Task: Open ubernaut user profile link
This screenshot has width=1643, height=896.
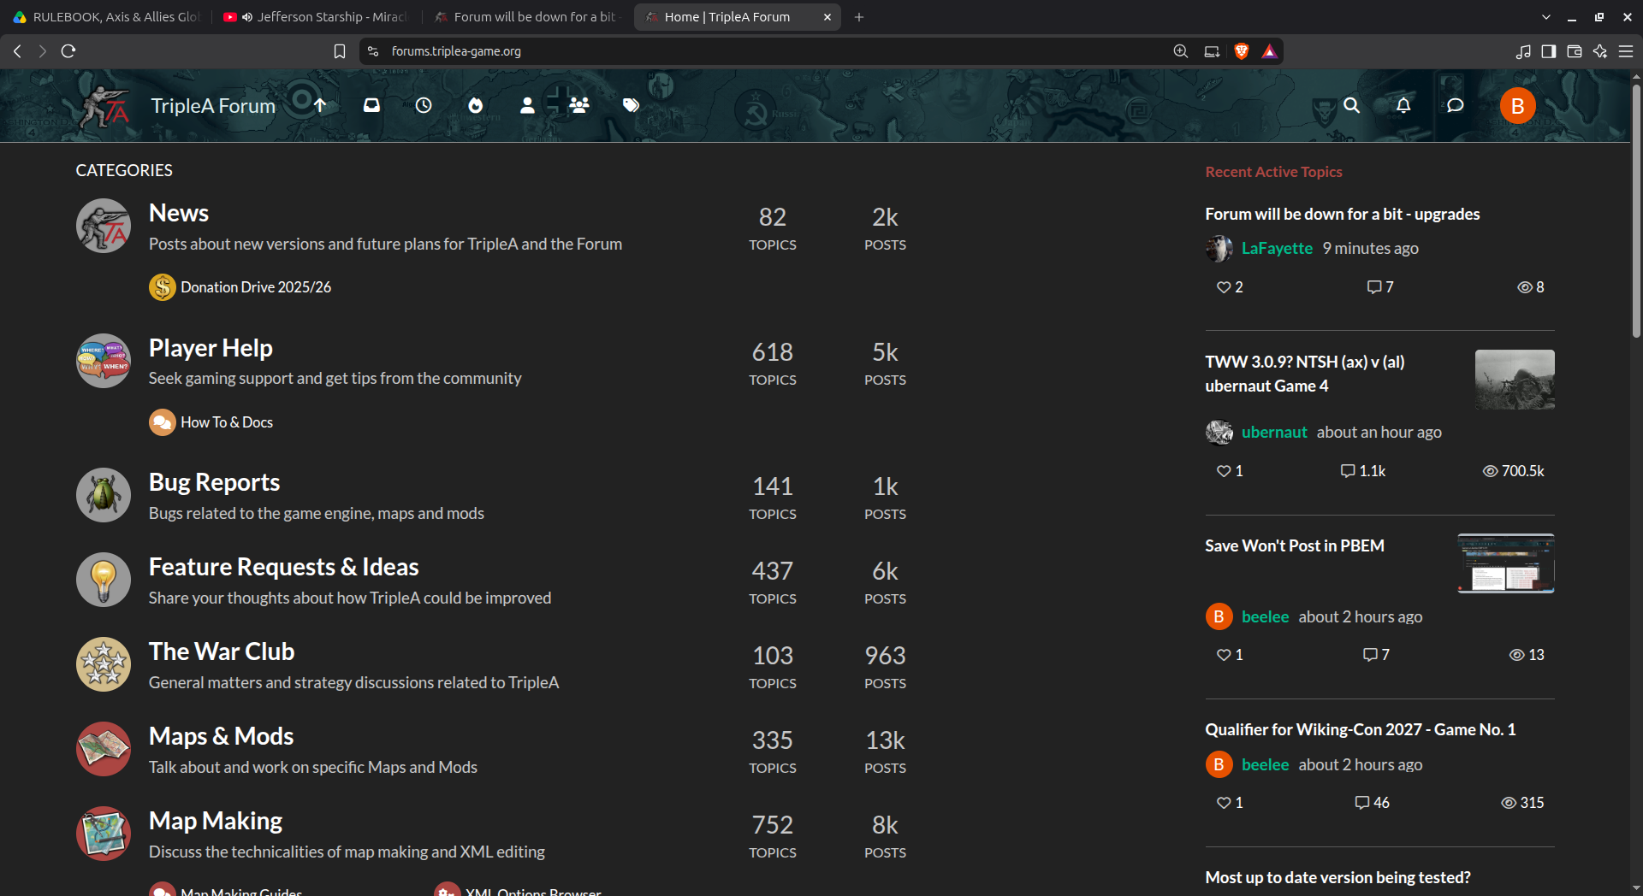Action: pos(1274,432)
